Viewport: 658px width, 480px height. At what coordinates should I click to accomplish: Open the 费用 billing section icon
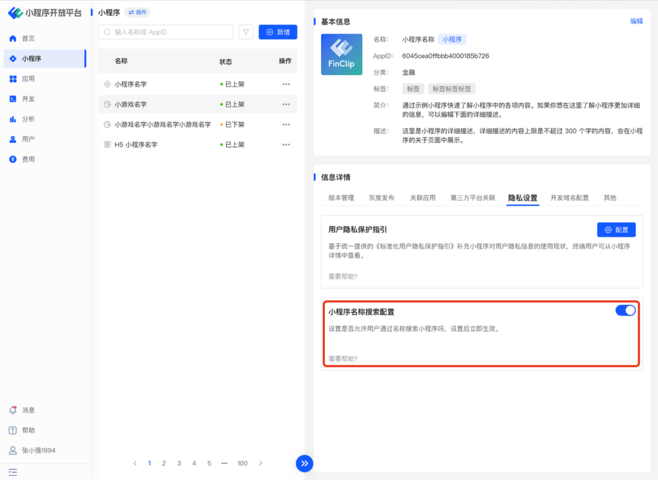click(13, 160)
